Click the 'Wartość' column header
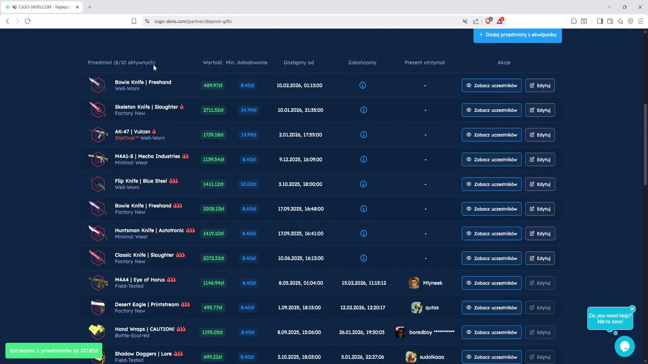Image resolution: width=648 pixels, height=364 pixels. point(213,63)
